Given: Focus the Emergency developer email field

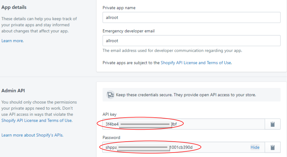Looking at the screenshot, I should tap(192, 41).
